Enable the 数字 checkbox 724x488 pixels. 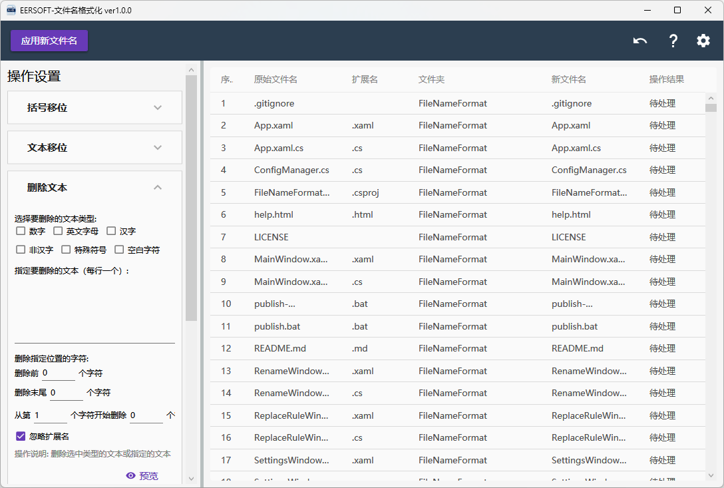[21, 231]
